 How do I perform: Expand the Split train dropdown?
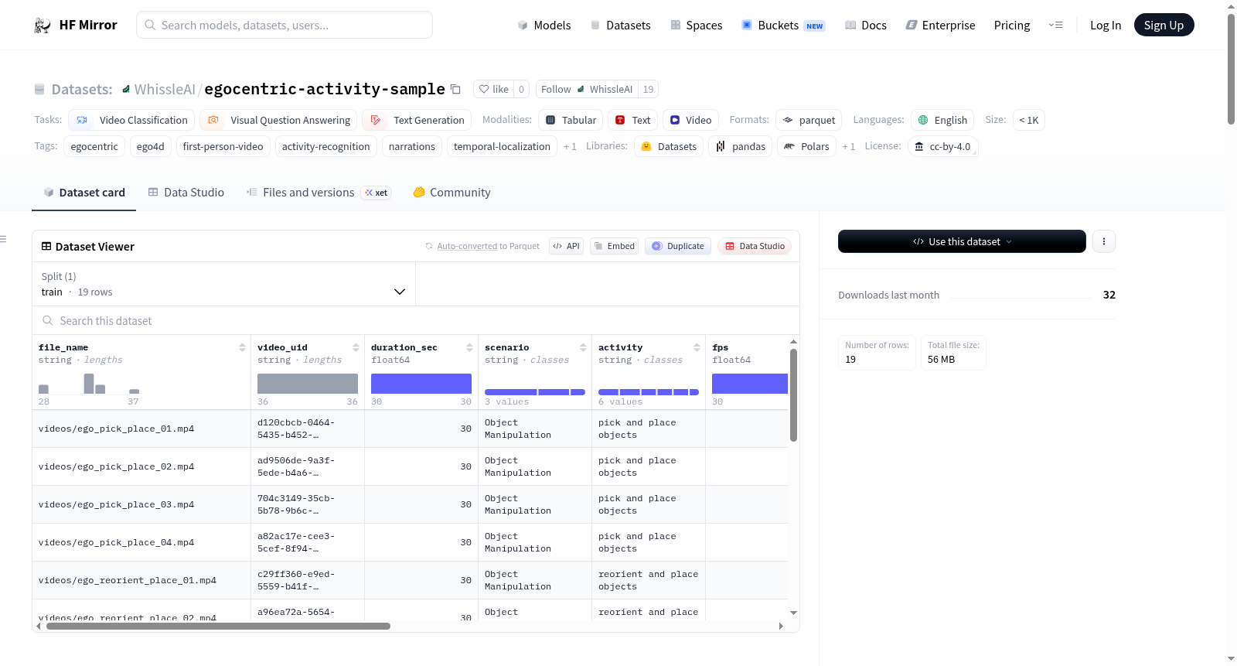coord(223,284)
